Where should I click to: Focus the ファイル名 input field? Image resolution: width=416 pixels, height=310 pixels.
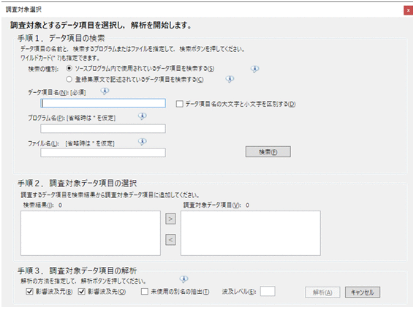tap(103, 153)
